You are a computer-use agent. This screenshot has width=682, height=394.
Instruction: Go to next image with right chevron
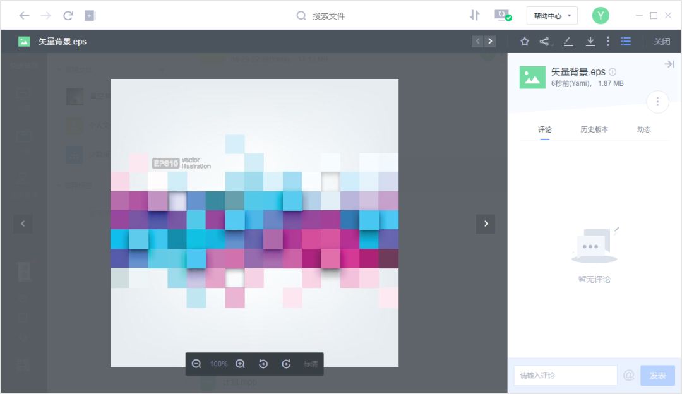point(486,224)
